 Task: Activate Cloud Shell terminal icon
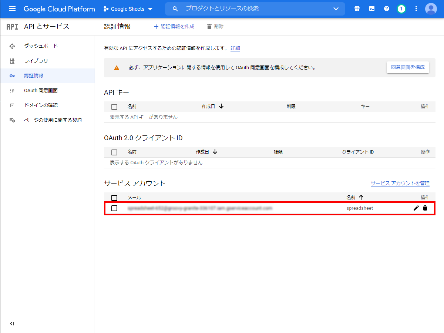tap(372, 9)
